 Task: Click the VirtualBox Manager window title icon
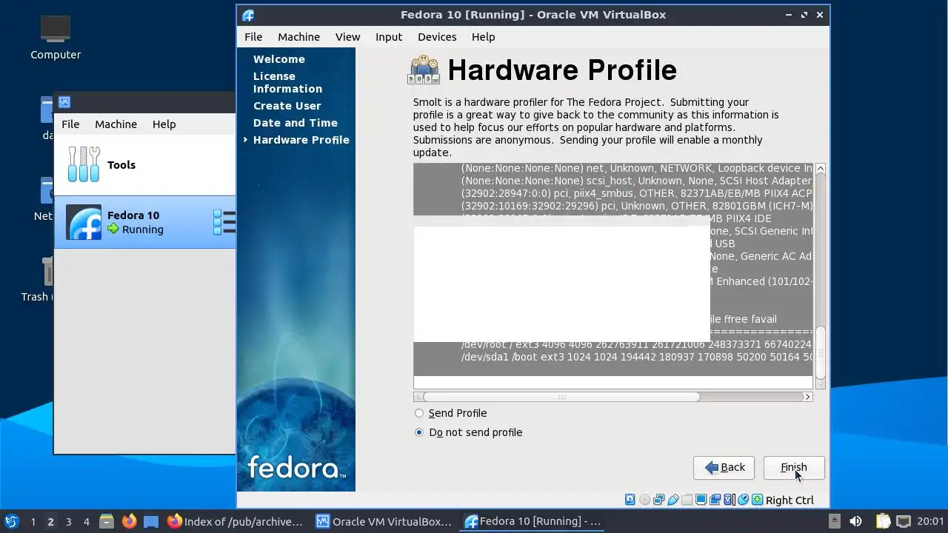[64, 102]
